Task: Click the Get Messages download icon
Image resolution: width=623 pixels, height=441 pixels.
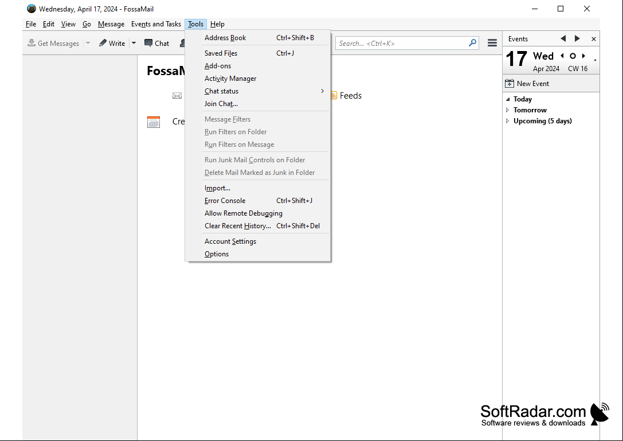Action: pos(32,43)
